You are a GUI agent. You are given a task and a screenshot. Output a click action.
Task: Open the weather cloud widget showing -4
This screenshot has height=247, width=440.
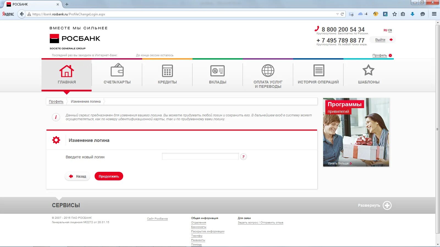363,14
